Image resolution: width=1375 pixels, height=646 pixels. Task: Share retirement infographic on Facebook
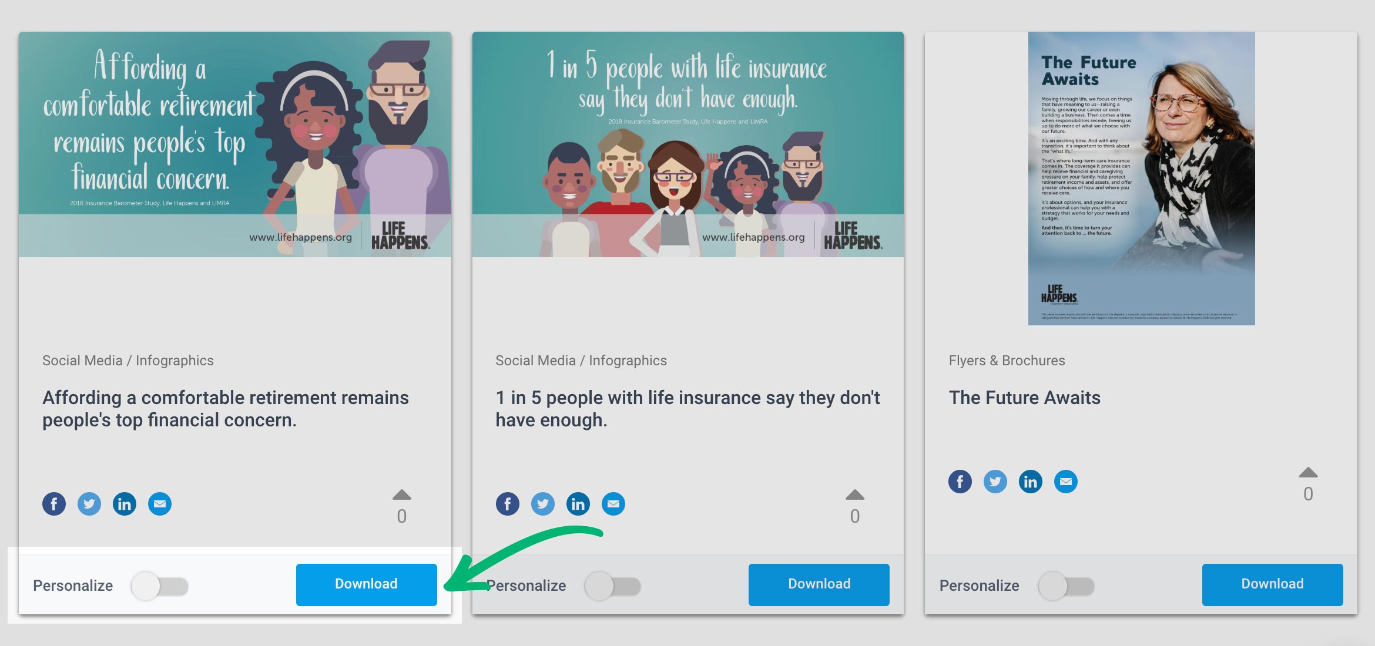tap(54, 504)
